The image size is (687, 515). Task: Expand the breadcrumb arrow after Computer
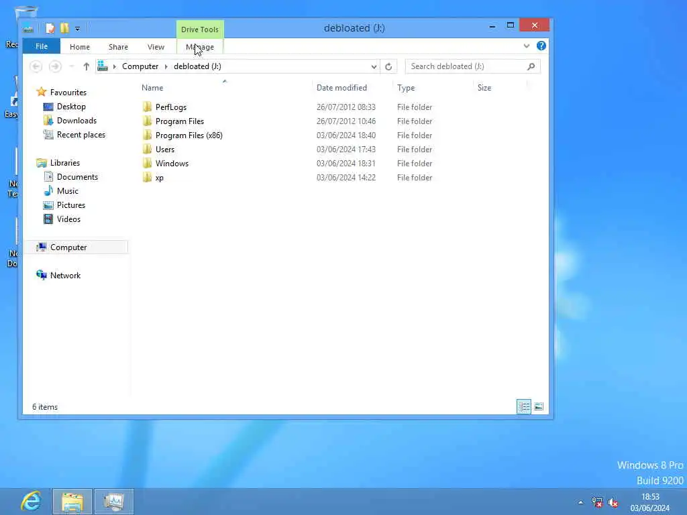[166, 66]
